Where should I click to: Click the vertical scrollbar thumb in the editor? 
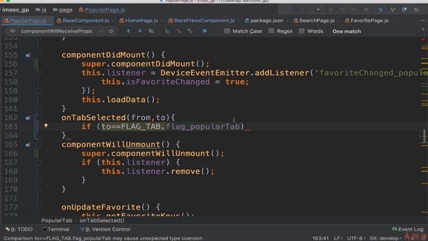424,136
